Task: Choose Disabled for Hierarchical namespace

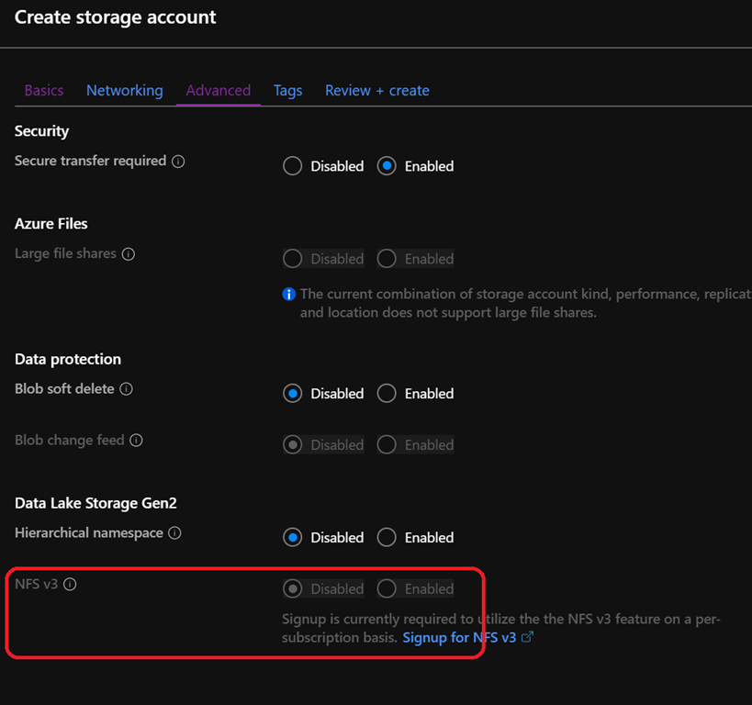Action: 293,538
